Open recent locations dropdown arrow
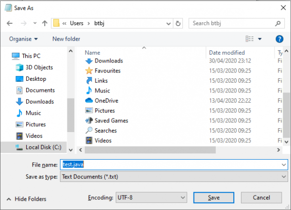 (x=35, y=23)
